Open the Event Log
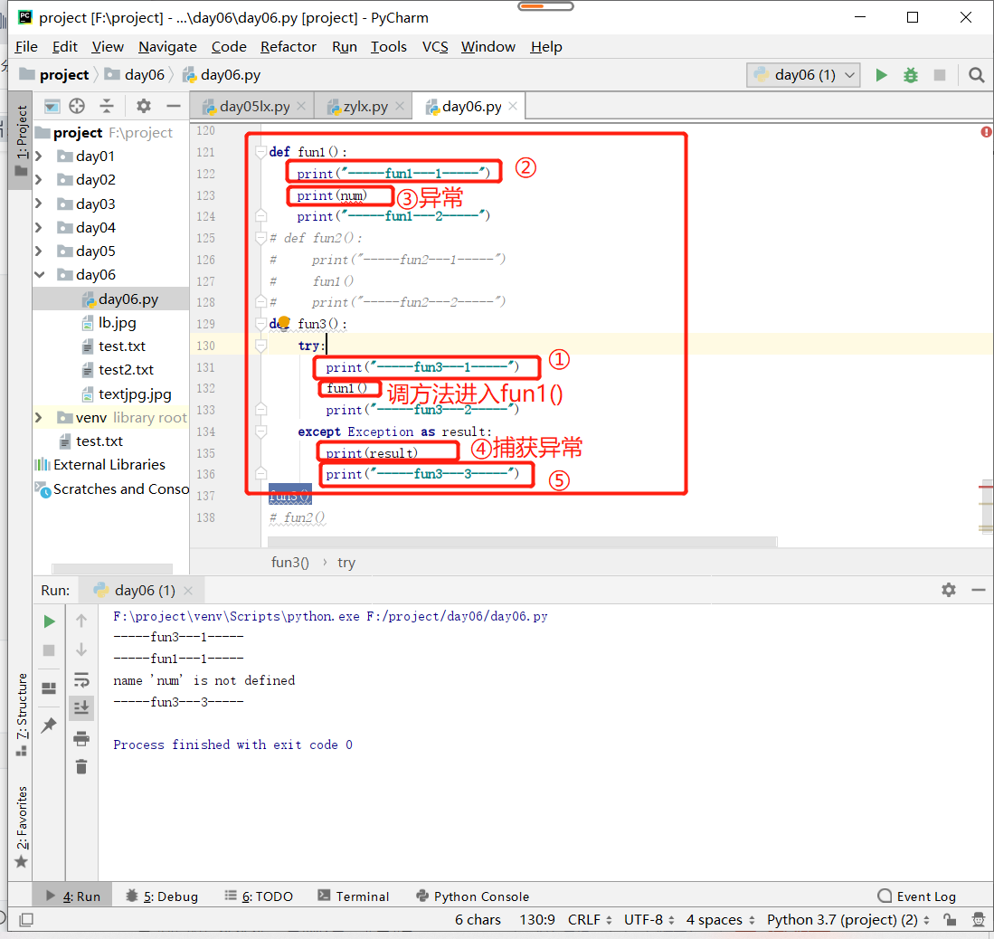This screenshot has width=994, height=939. point(916,896)
